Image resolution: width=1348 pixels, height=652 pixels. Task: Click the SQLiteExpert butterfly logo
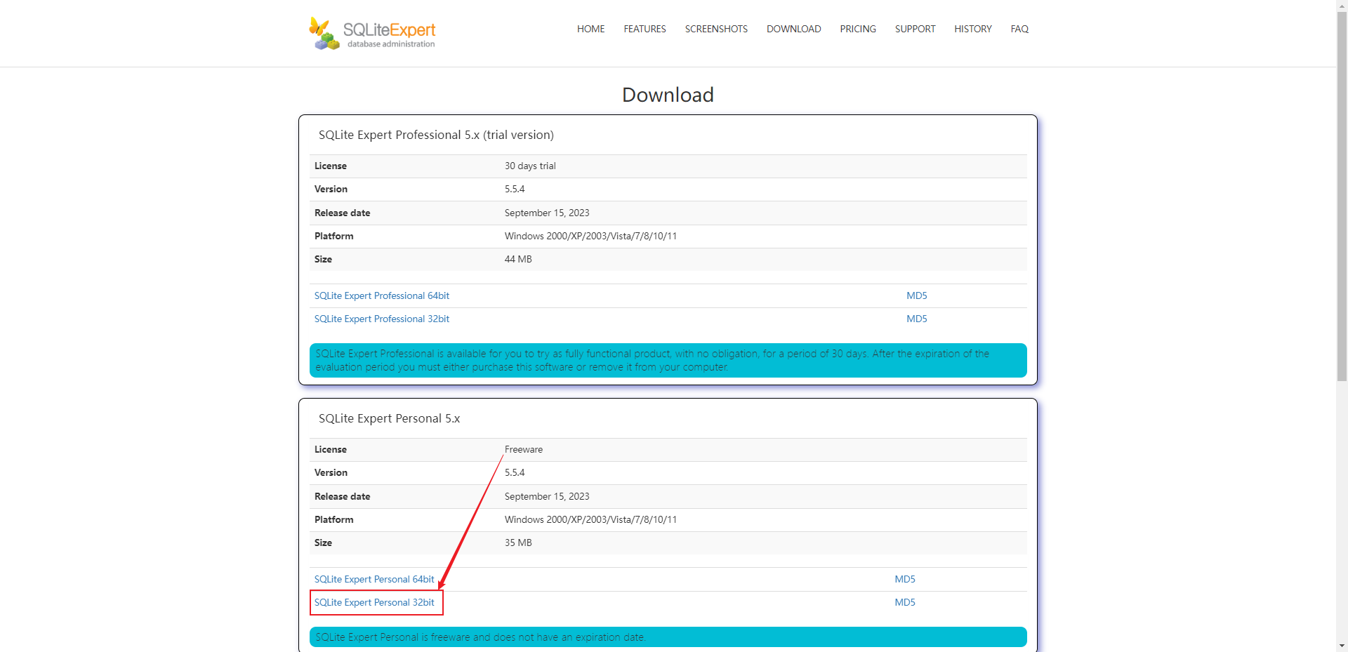point(372,33)
